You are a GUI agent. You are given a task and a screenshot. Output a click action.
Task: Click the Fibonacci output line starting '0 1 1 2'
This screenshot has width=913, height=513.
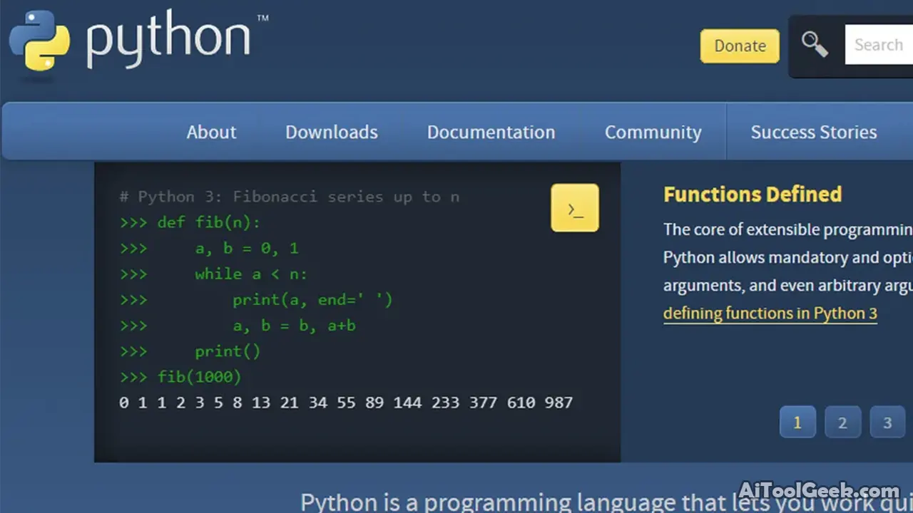pyautogui.click(x=346, y=403)
